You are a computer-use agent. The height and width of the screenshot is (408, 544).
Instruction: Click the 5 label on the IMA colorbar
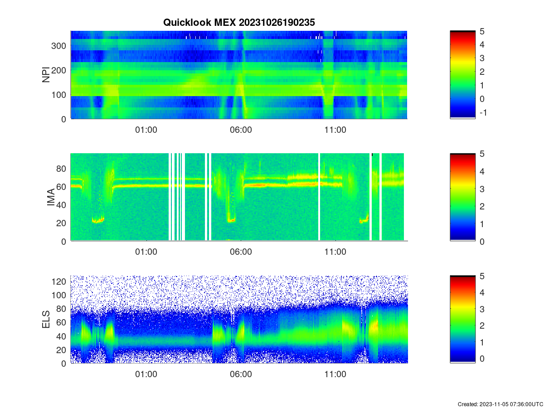[x=482, y=154]
